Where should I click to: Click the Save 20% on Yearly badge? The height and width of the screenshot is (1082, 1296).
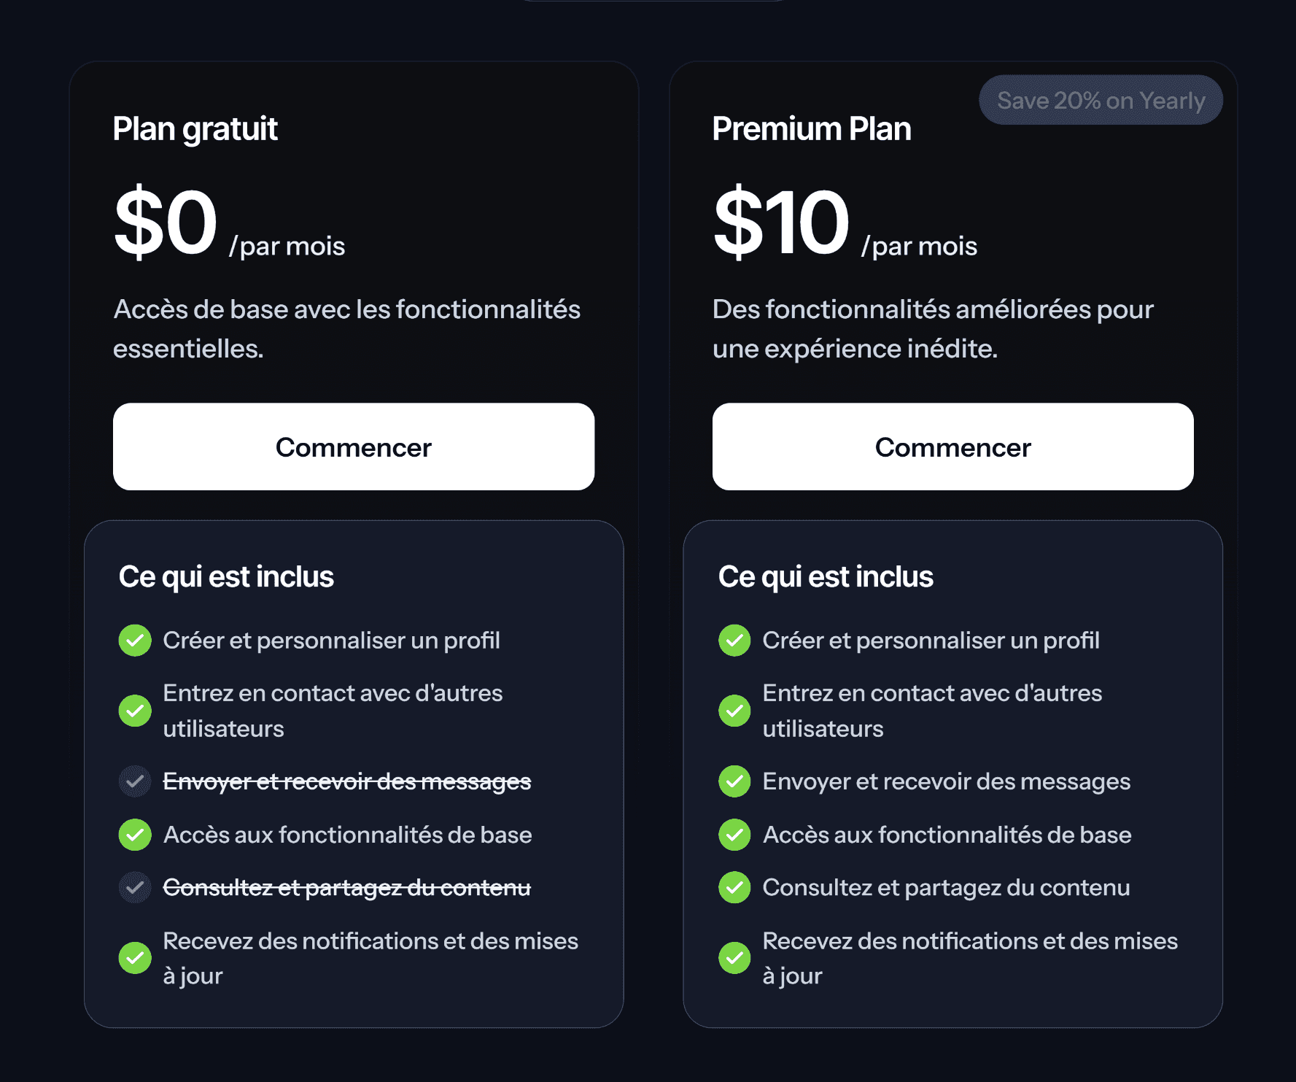[x=1101, y=100]
